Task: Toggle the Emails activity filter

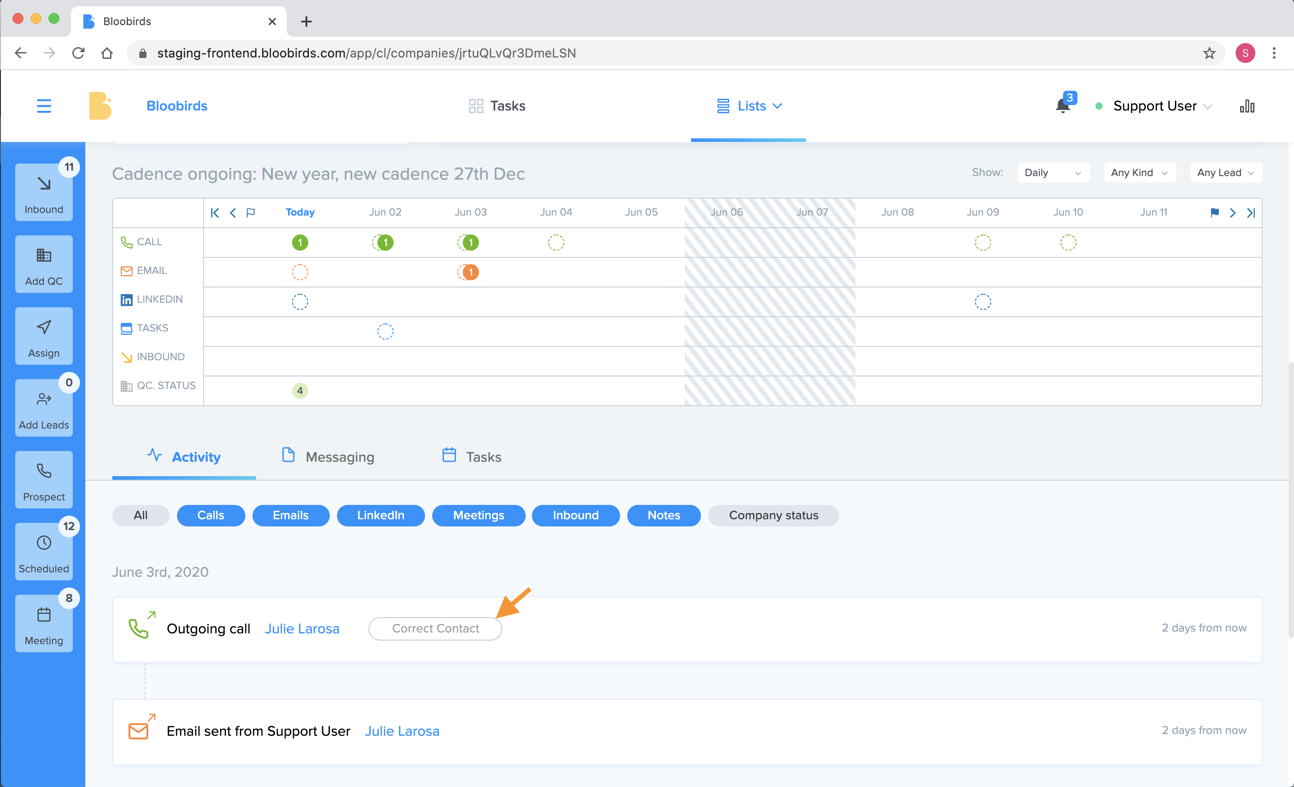Action: (290, 515)
